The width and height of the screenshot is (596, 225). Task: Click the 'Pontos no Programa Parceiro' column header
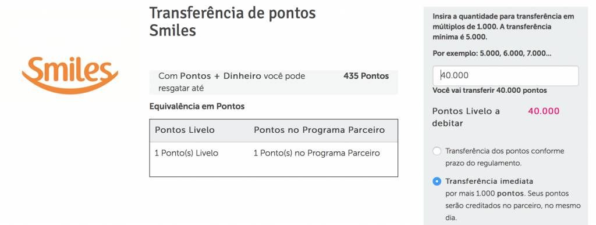click(320, 130)
